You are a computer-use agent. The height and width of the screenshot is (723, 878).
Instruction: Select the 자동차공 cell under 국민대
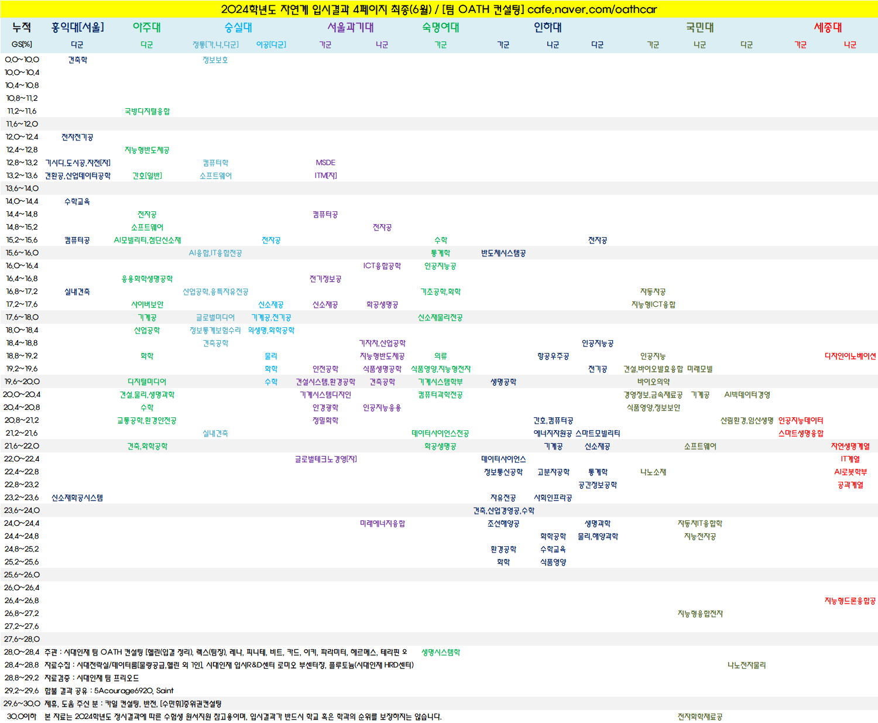tap(653, 292)
